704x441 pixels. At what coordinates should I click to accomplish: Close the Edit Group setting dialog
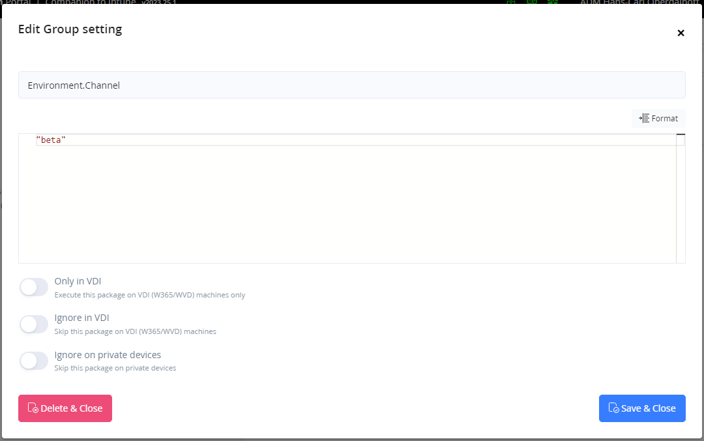pyautogui.click(x=681, y=33)
